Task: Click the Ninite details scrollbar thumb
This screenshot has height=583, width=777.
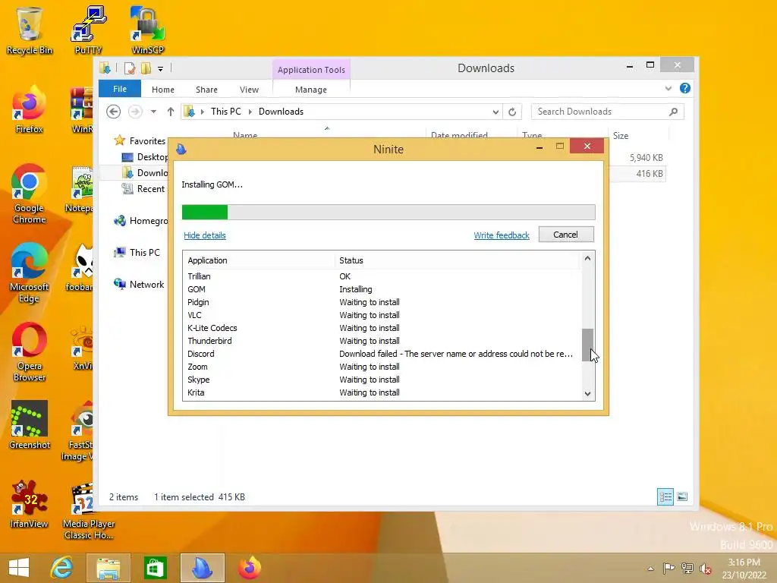Action: point(587,345)
